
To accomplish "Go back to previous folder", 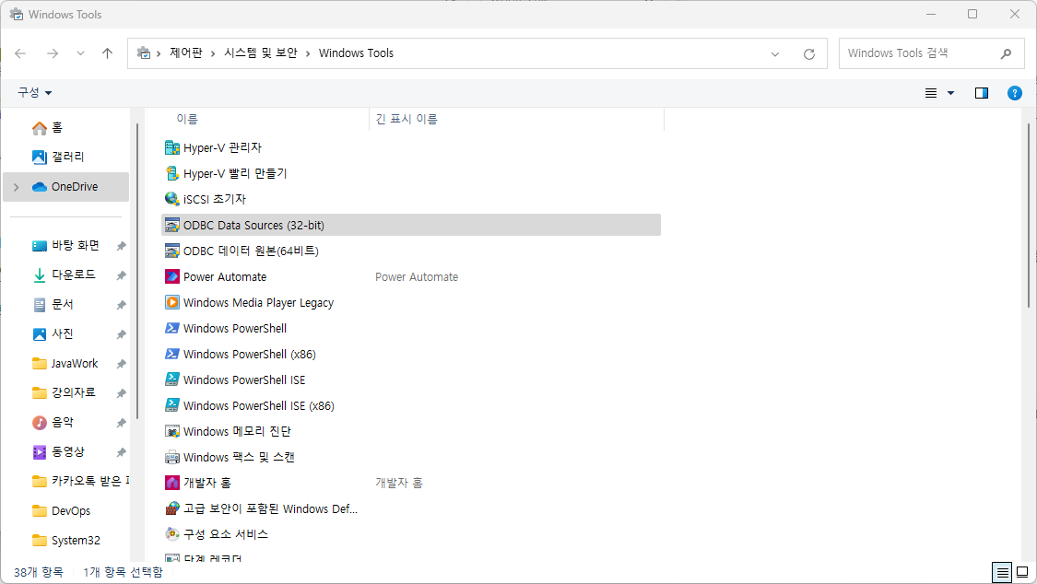I will 20,53.
